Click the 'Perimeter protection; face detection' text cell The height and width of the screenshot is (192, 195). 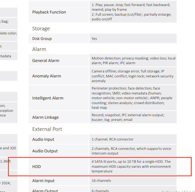[x=132, y=98]
